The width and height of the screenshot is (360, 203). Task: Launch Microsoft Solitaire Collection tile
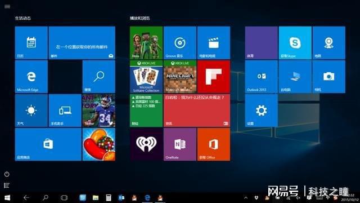click(x=146, y=77)
